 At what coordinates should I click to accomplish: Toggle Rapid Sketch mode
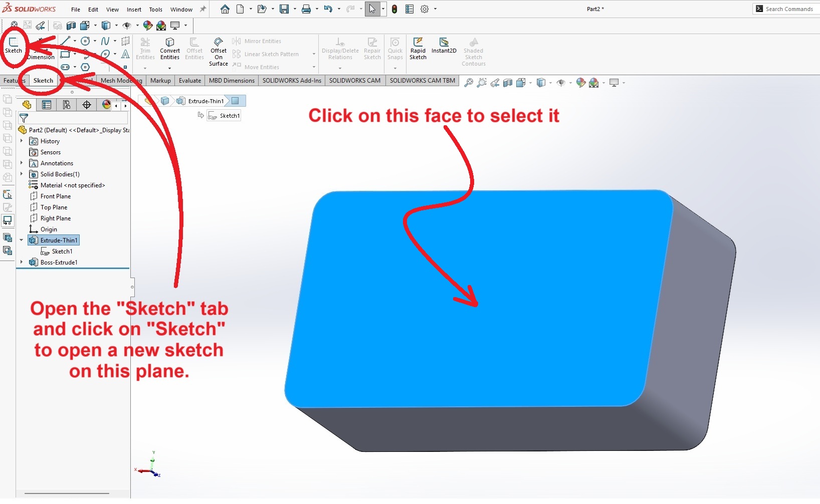(418, 48)
